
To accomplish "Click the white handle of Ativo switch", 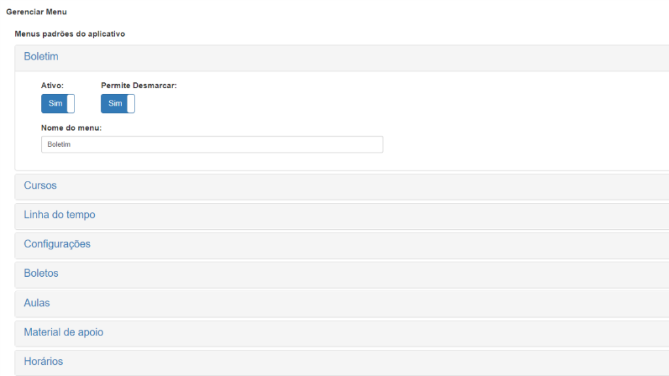I will point(71,104).
